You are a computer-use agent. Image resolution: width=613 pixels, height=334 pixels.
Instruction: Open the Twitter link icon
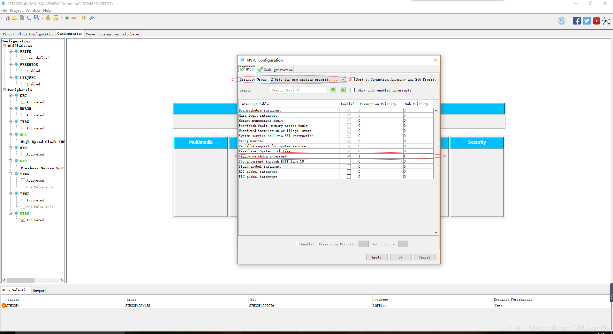coord(587,21)
